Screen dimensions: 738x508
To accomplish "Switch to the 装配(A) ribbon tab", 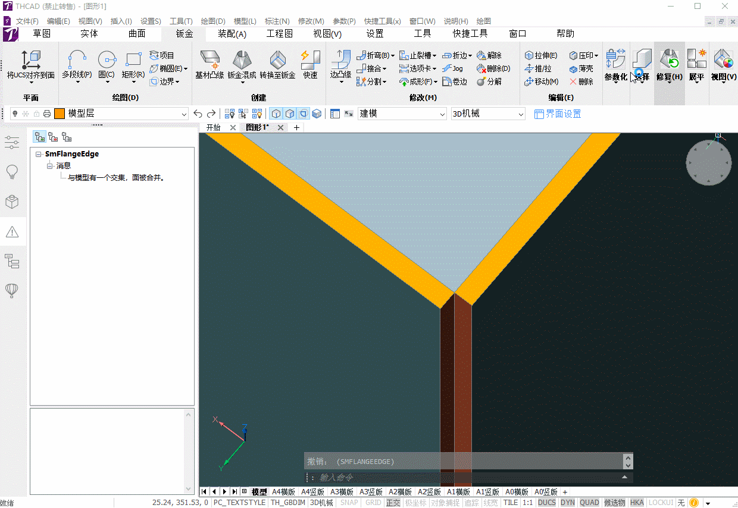I will tap(232, 34).
